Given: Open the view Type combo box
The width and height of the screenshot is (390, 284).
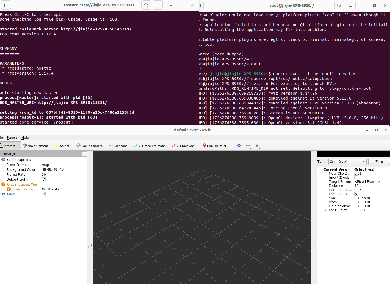Looking at the screenshot, I should tap(347, 162).
